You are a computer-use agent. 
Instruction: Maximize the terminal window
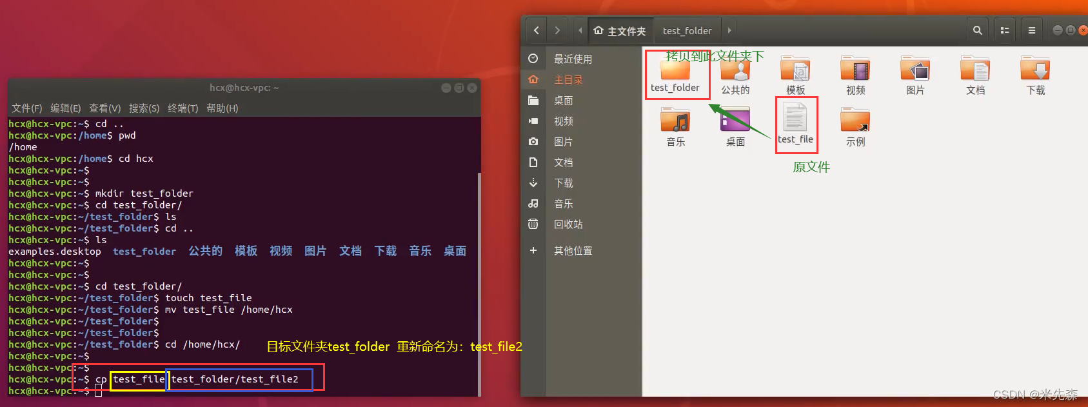[459, 88]
